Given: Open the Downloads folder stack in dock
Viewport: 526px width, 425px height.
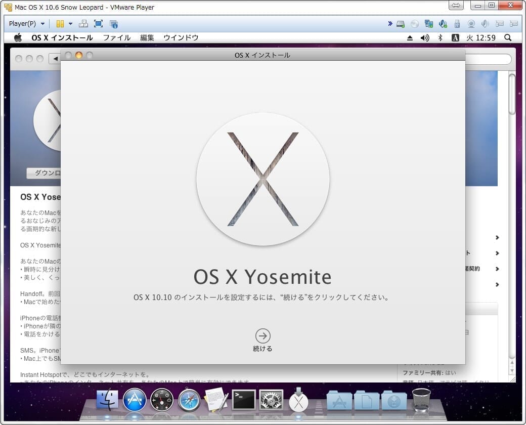Looking at the screenshot, I should pos(394,400).
